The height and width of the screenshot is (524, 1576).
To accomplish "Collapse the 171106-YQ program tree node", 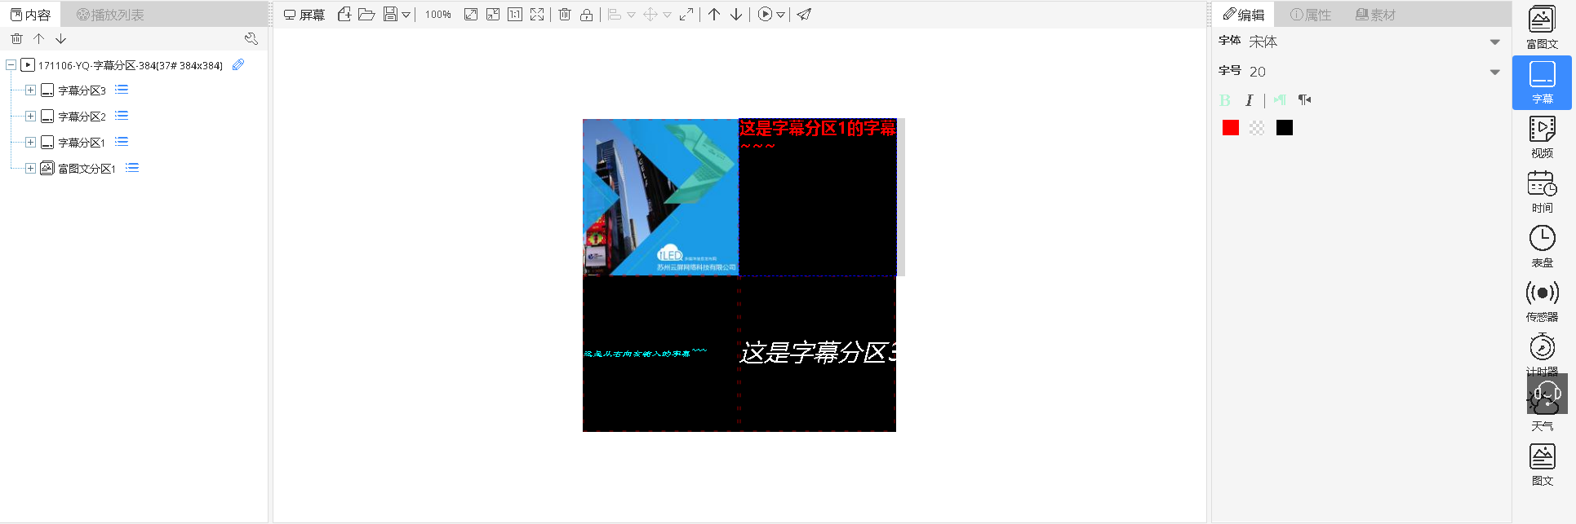I will click(11, 65).
